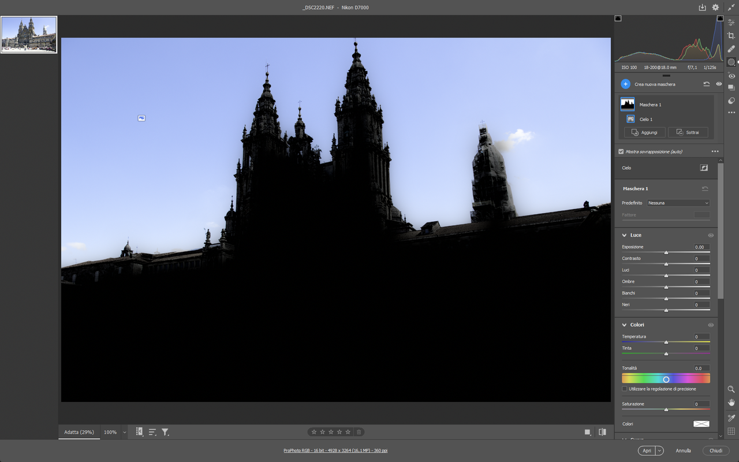Screen dimensions: 739x462
Task: Uncheck Mostra sovrapposizione (auto)
Action: [x=621, y=151]
